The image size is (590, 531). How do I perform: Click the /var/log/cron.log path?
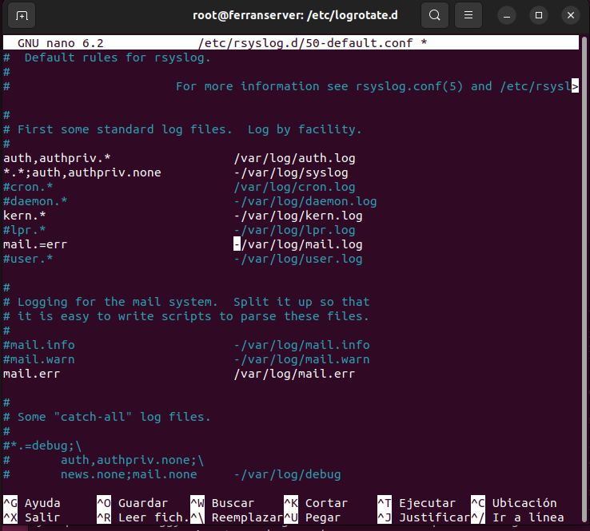click(295, 187)
